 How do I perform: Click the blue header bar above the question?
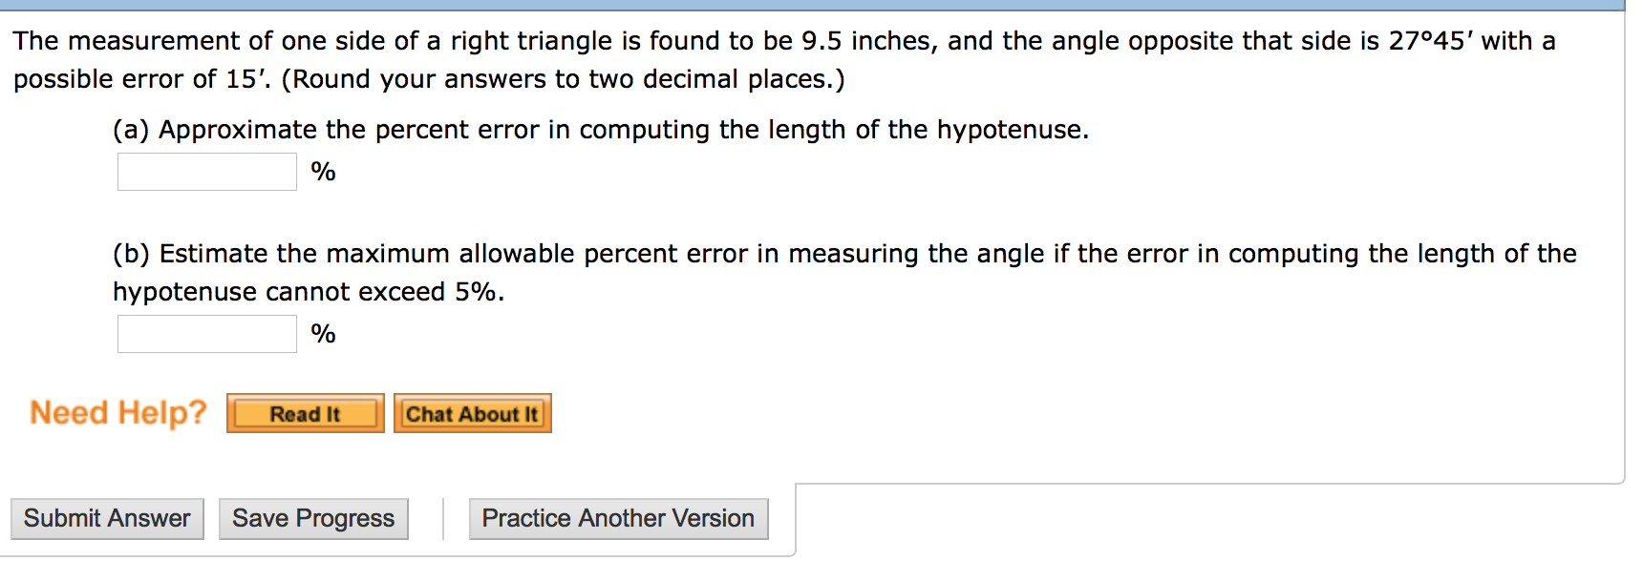(812, 5)
